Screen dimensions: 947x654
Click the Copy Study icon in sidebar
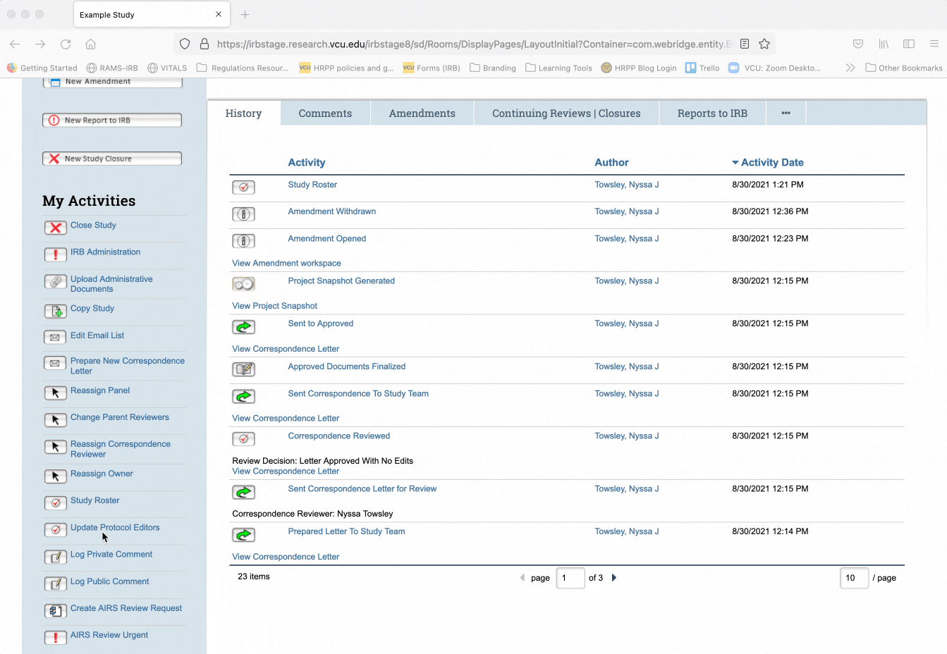(56, 311)
